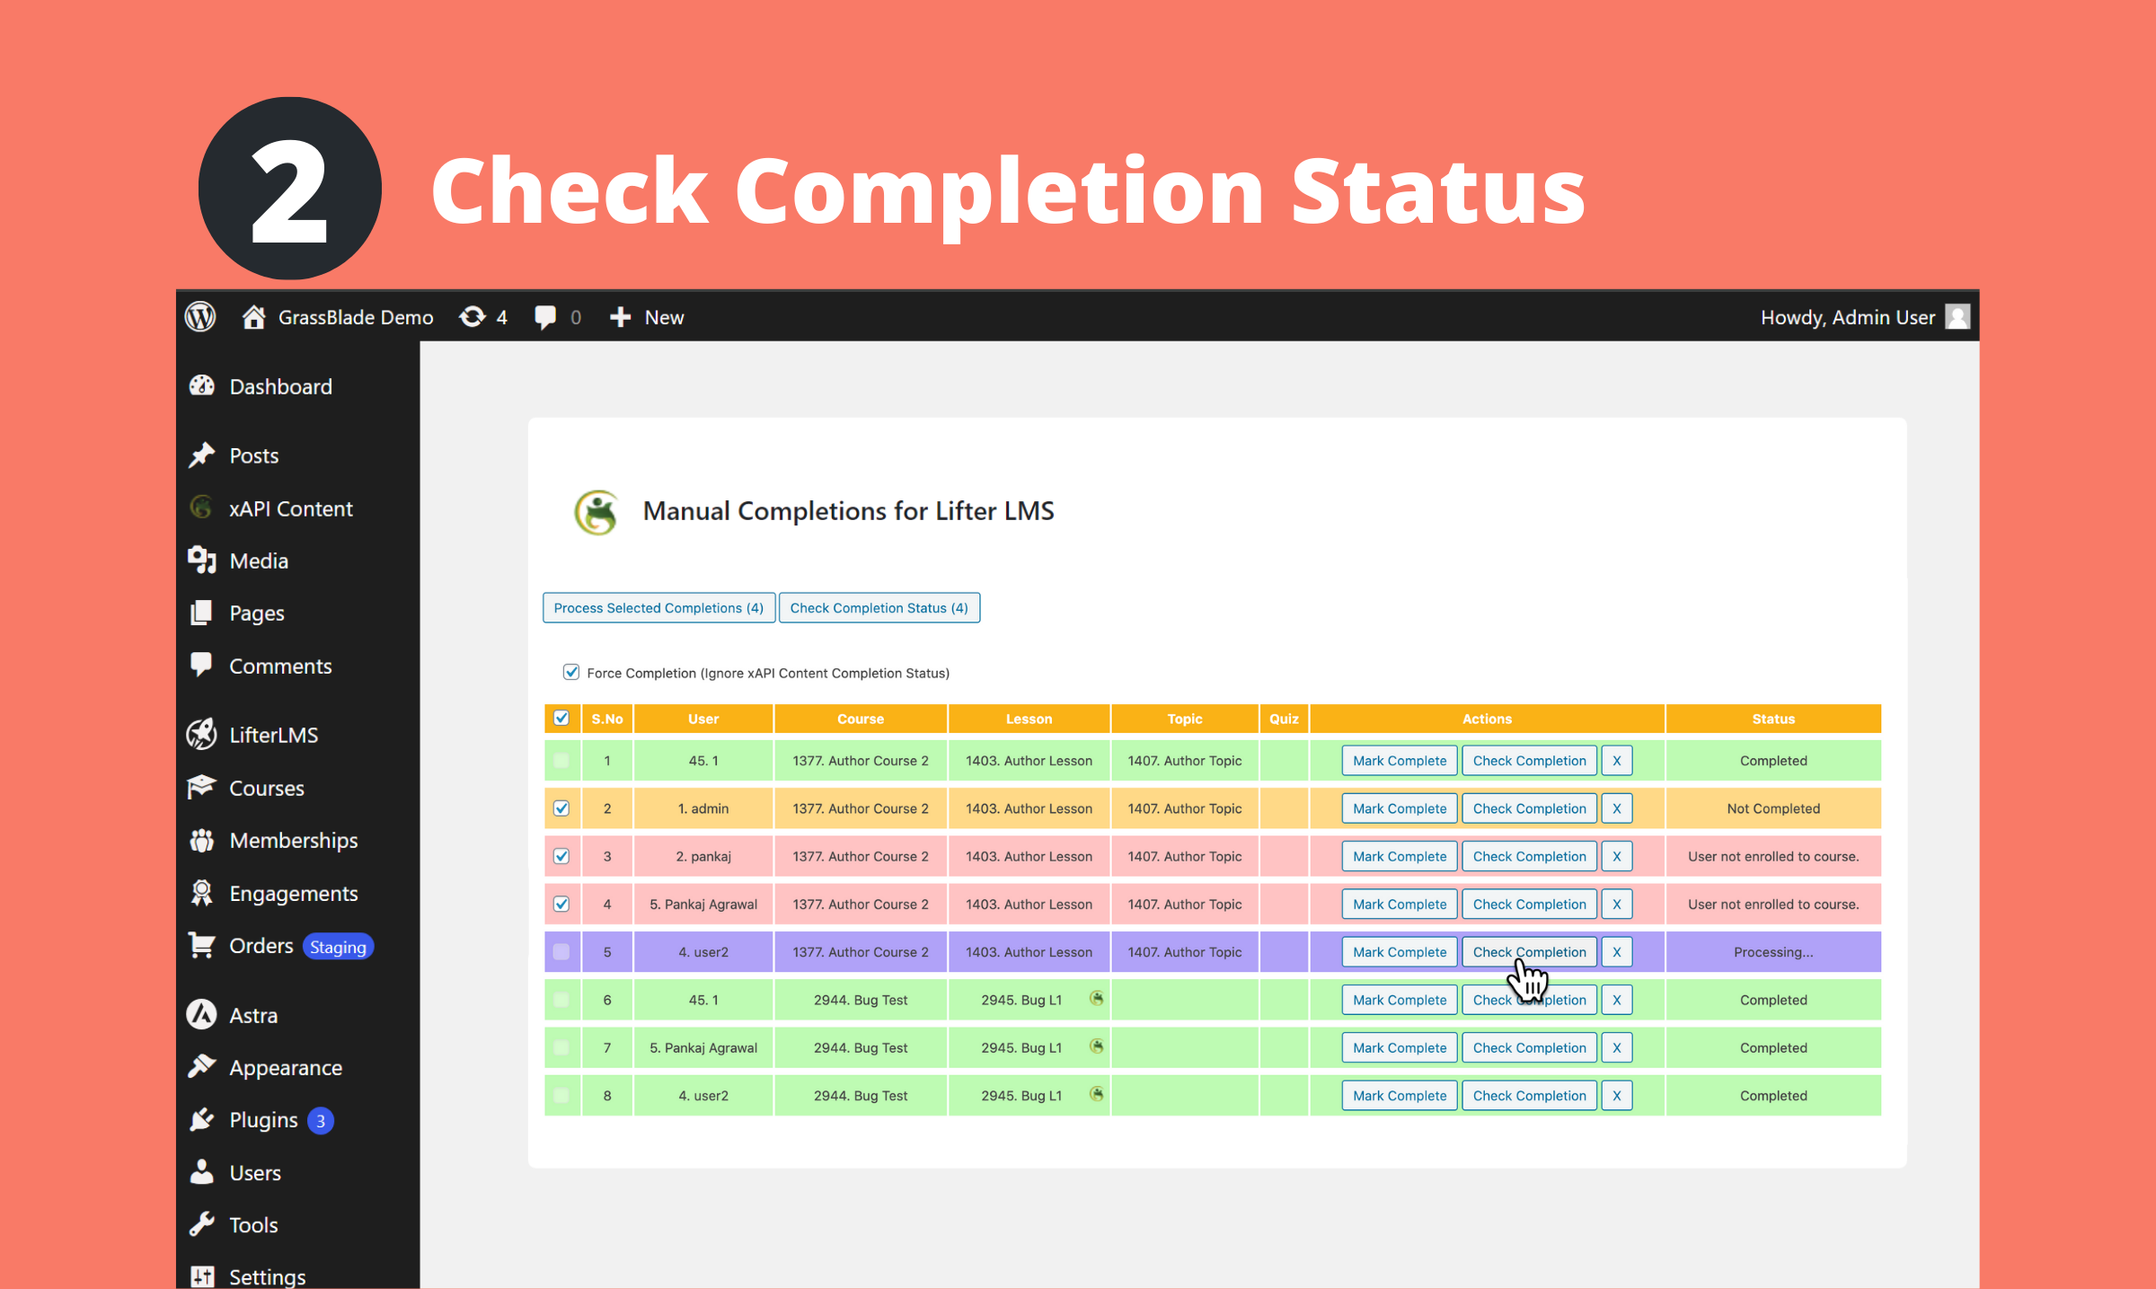Click the plus icon next to New
This screenshot has width=2156, height=1289.
(x=620, y=317)
